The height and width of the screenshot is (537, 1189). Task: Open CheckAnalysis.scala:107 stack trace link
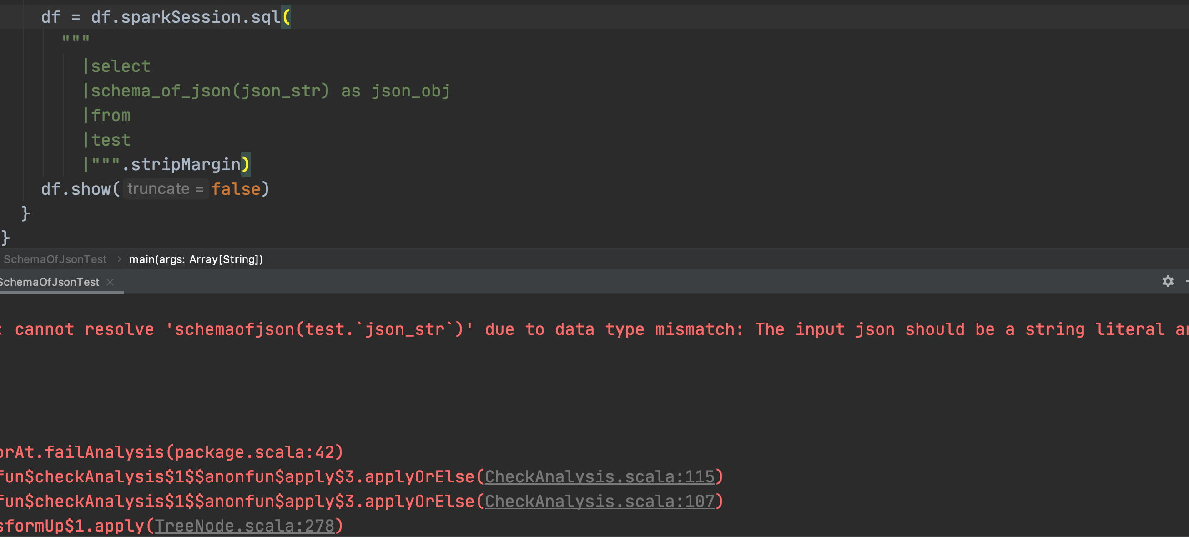coord(599,501)
